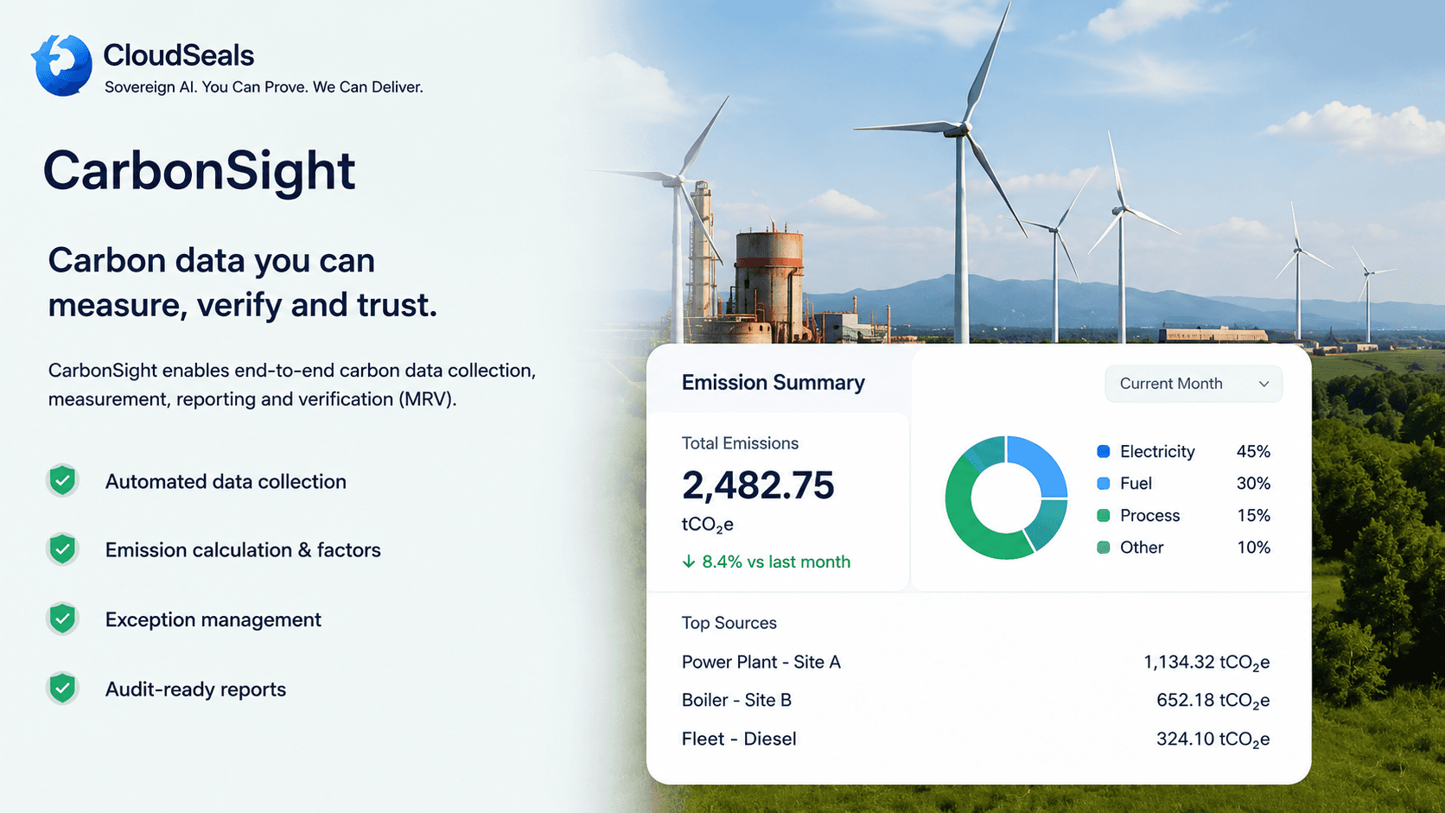Click the shield icon beside Emission calculation & factors

[62, 549]
